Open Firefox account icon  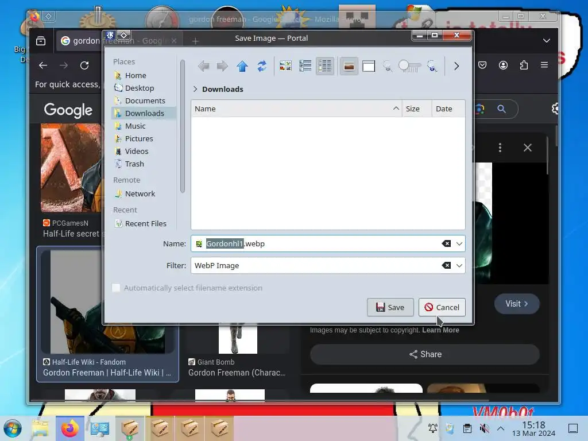503,65
